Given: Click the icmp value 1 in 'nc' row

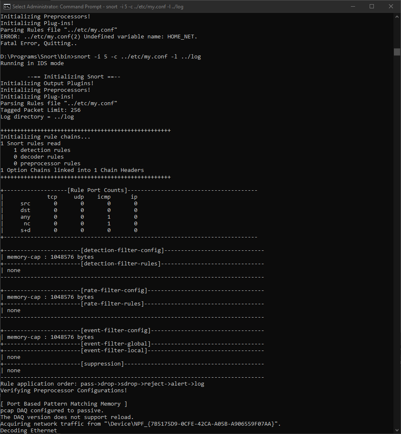Looking at the screenshot, I should 109,224.
